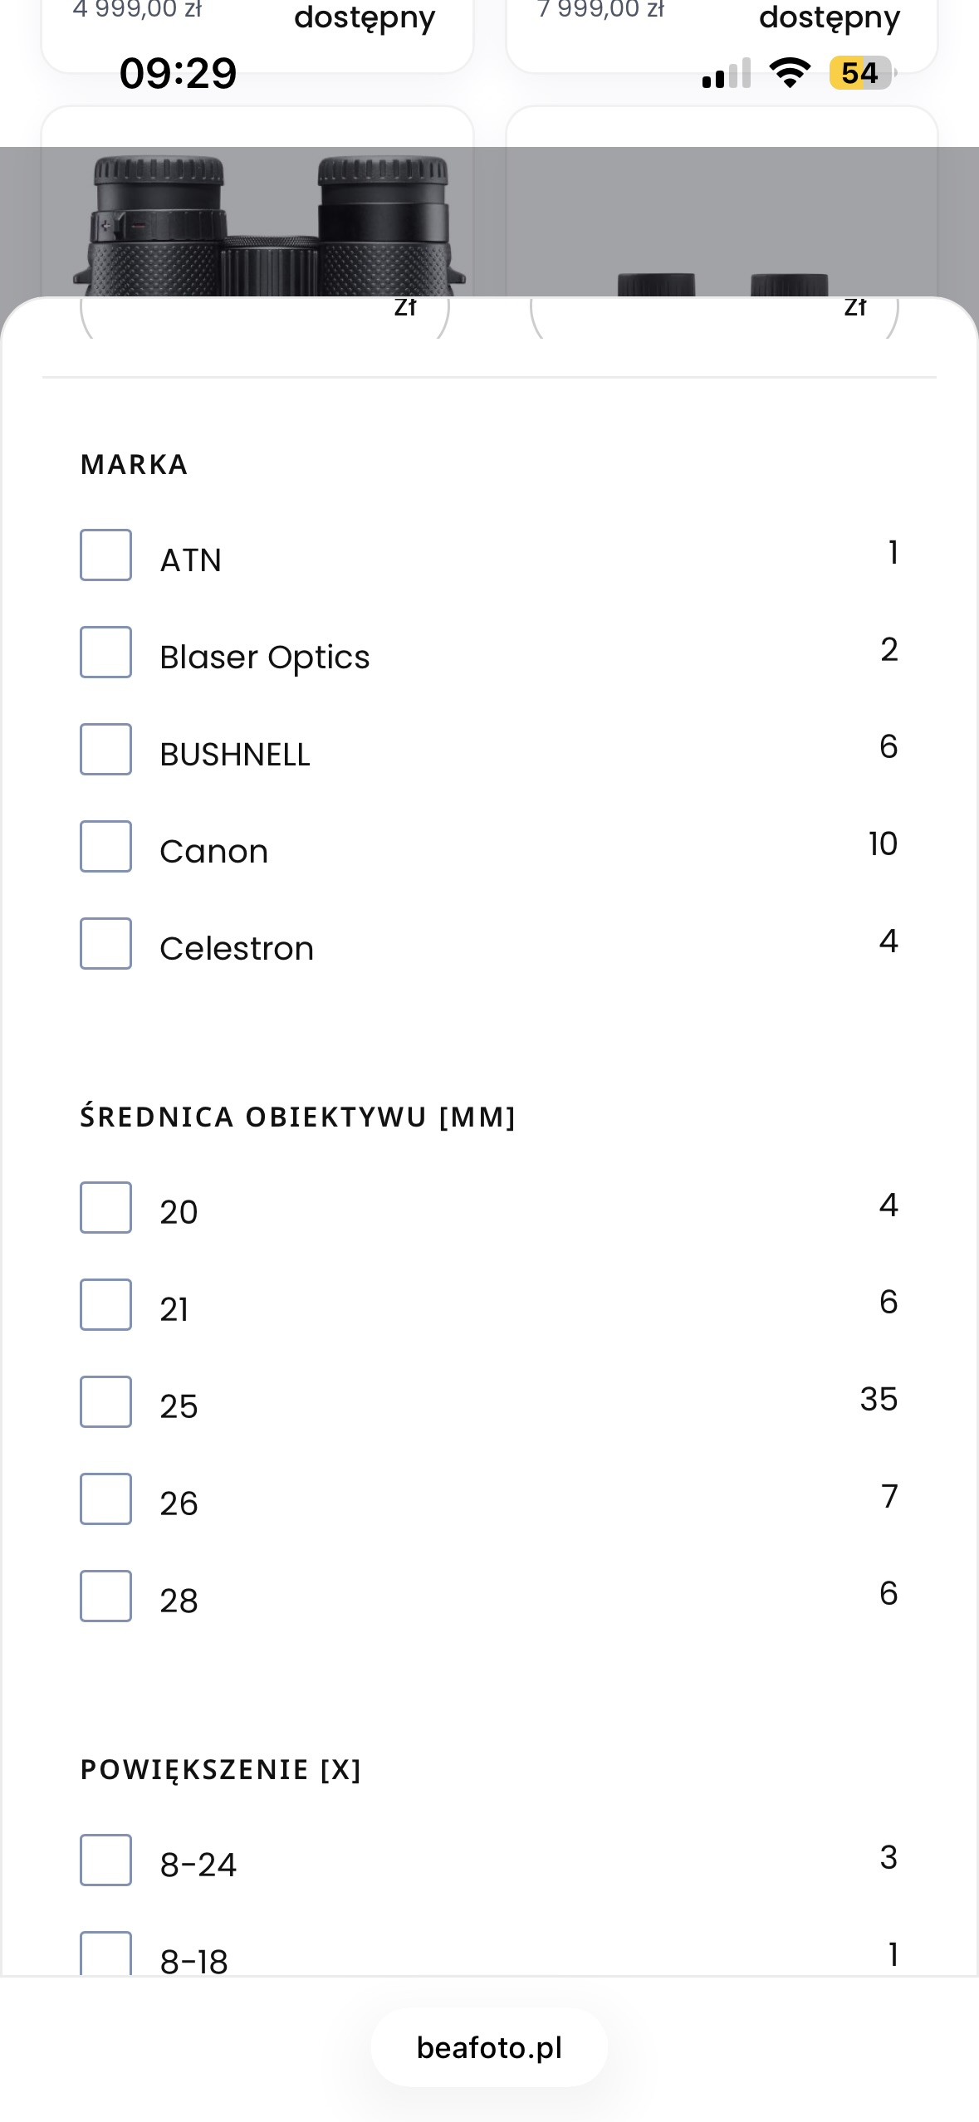The image size is (979, 2122).
Task: Tap the cellular signal bars icon
Action: (x=727, y=73)
